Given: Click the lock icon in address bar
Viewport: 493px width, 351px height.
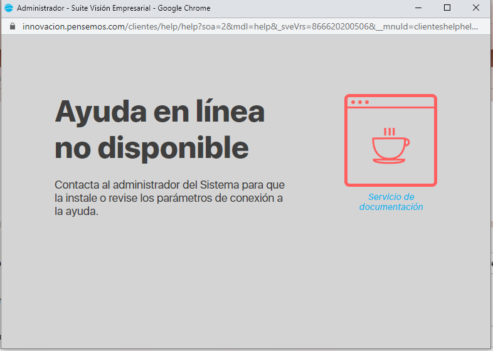Looking at the screenshot, I should (13, 26).
